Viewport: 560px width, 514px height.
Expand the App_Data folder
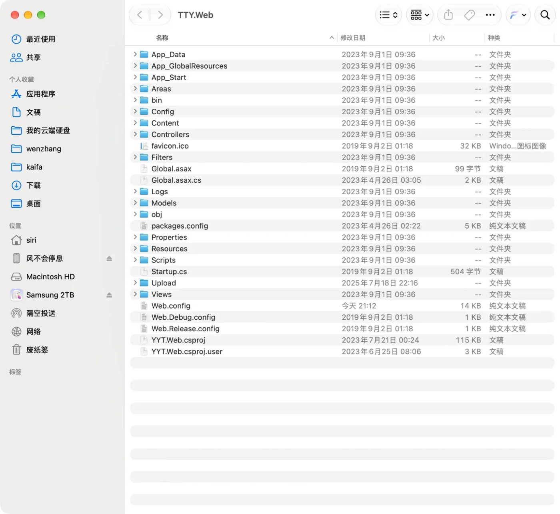coord(135,54)
